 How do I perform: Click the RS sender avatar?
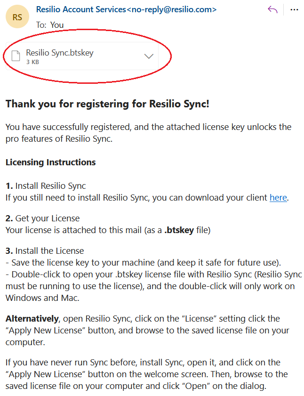17,17
